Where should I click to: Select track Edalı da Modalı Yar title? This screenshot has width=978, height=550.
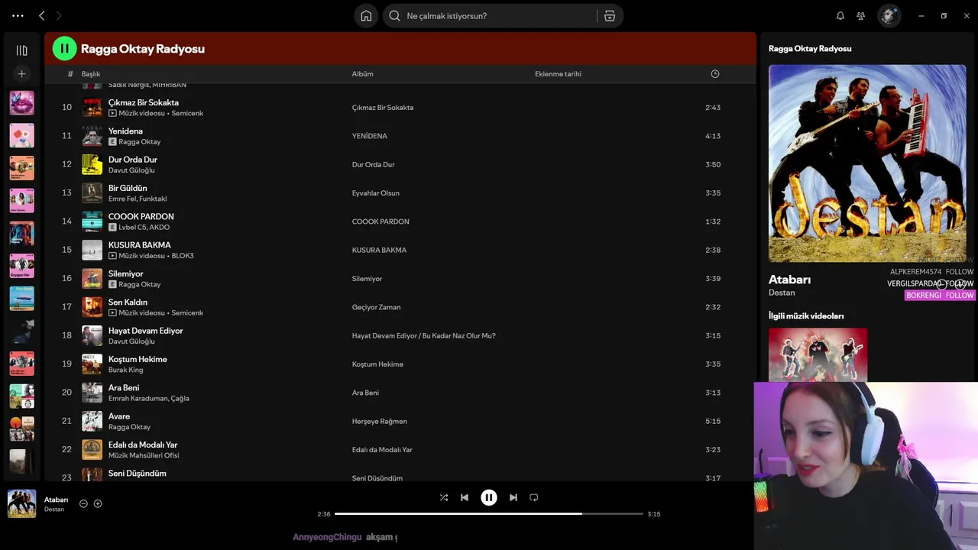click(143, 445)
